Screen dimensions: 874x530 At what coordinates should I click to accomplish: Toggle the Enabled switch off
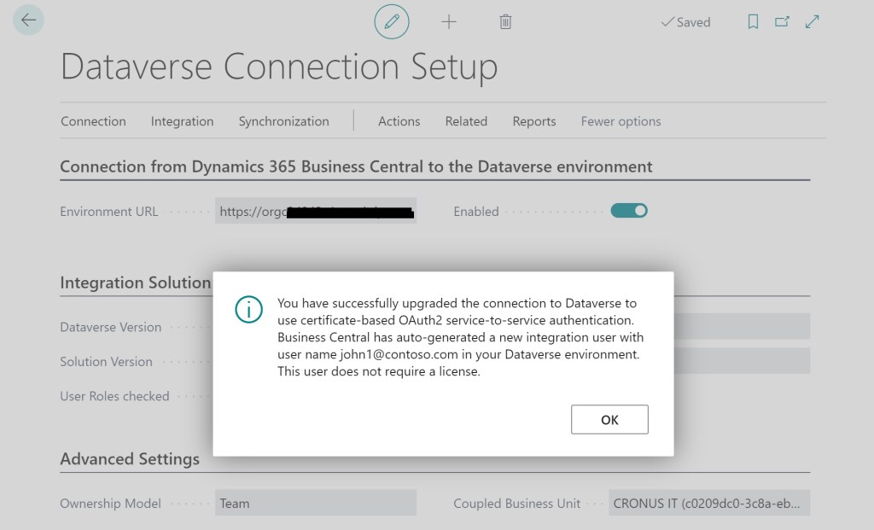[x=629, y=210]
